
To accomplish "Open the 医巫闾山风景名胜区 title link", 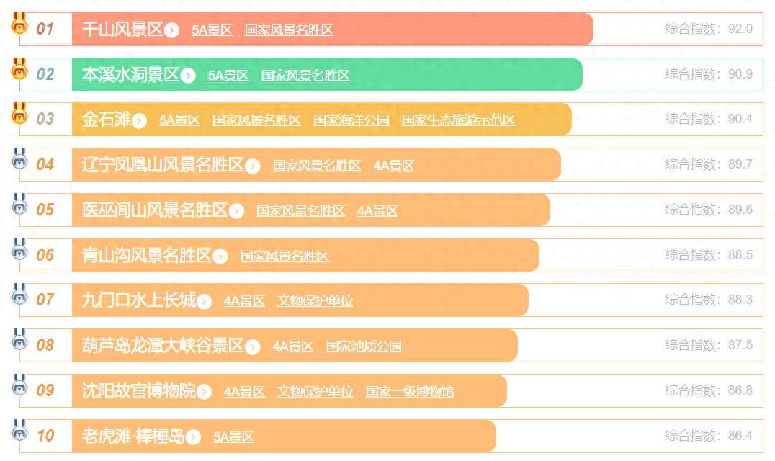I will coord(154,210).
